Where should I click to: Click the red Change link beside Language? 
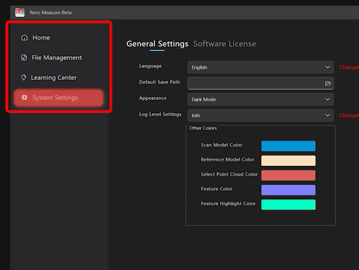(349, 67)
